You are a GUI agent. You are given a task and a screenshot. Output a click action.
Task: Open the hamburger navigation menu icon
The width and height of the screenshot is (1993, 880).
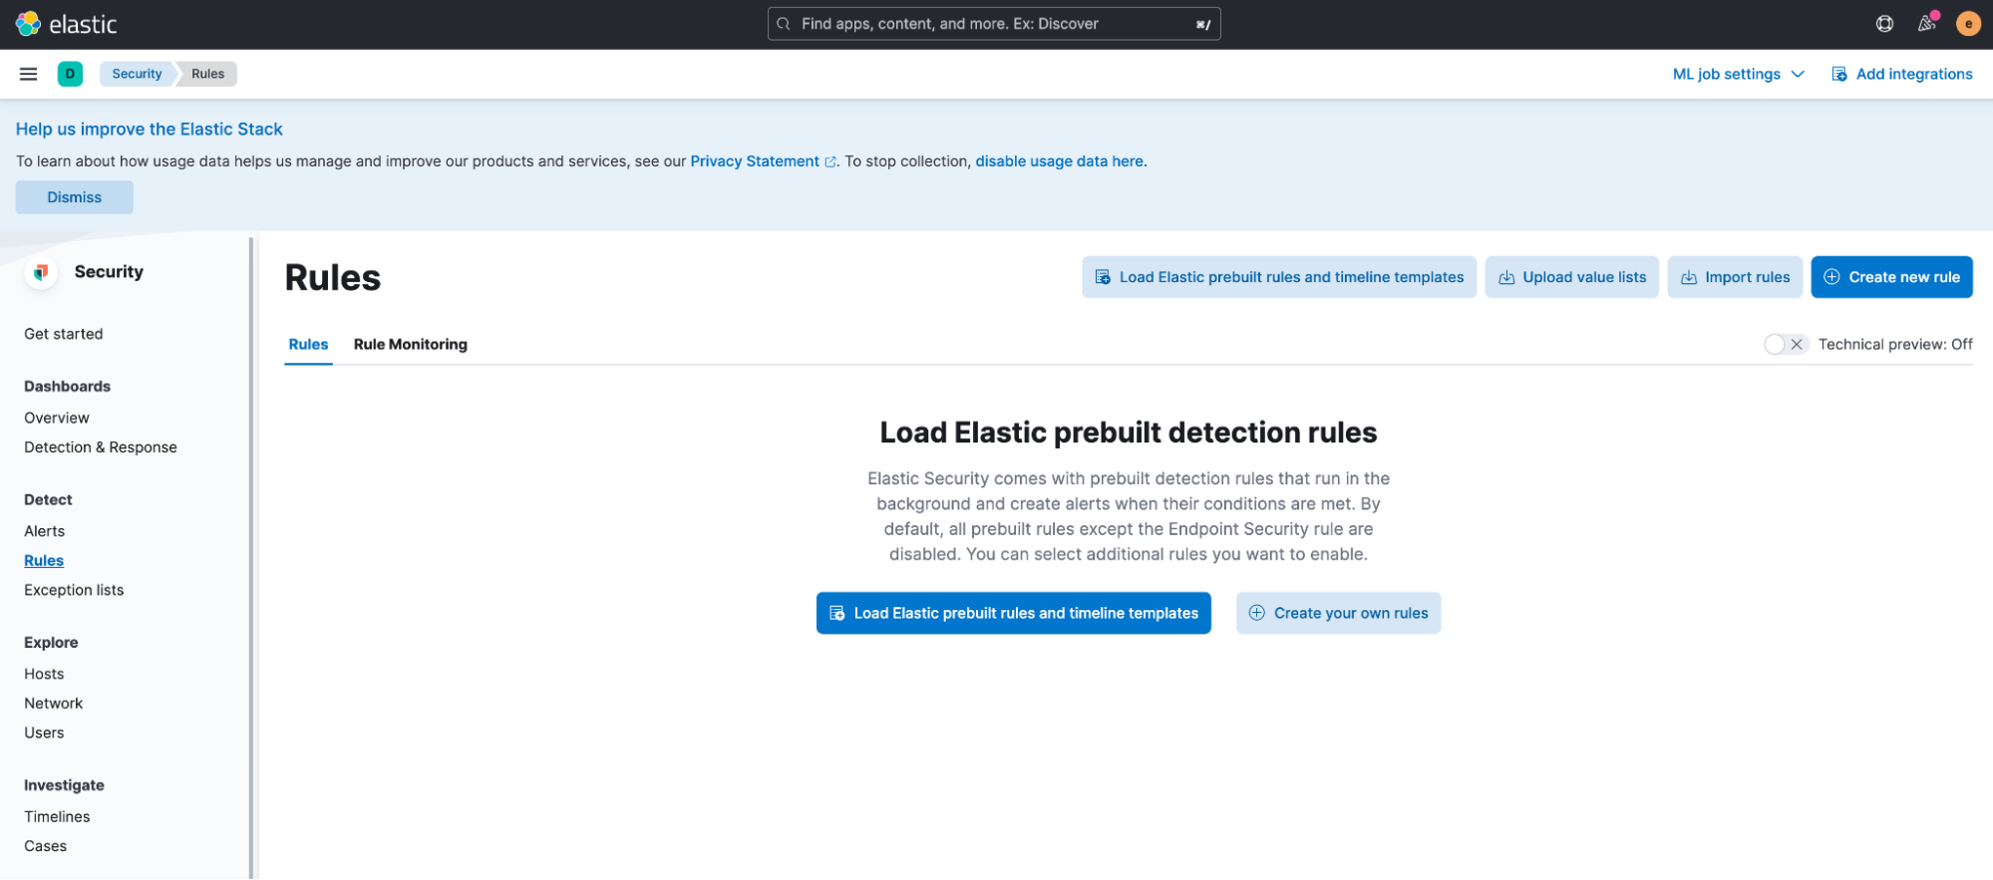pyautogui.click(x=28, y=74)
